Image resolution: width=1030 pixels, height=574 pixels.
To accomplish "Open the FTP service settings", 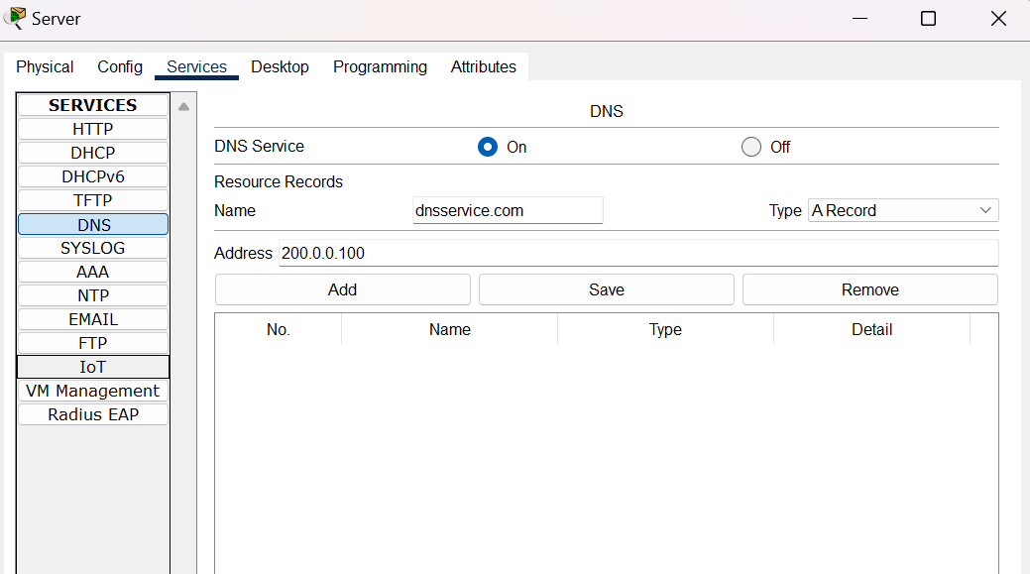I will coord(93,343).
